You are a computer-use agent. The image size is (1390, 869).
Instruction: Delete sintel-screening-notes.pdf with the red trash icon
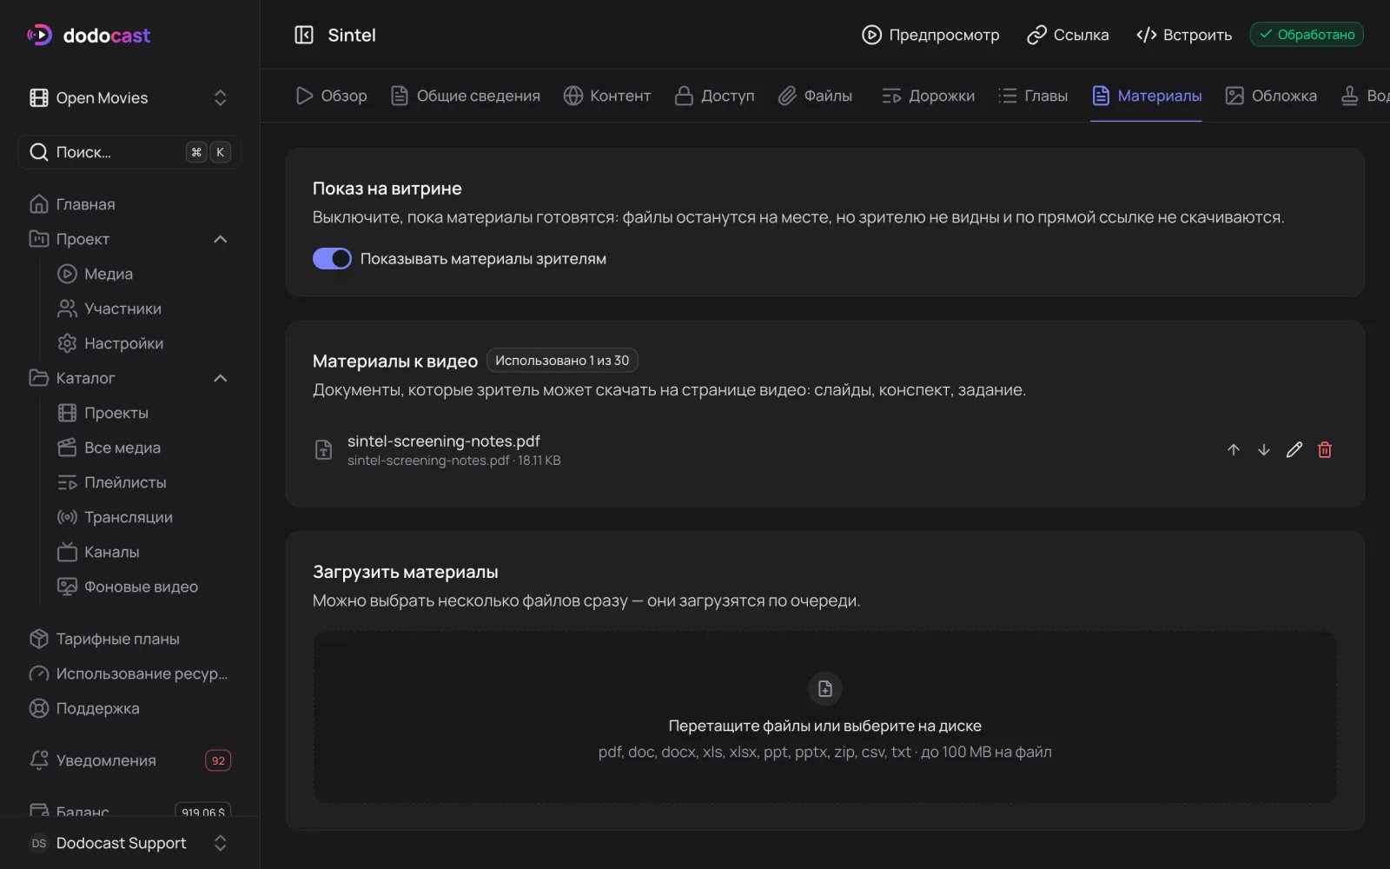[1325, 449]
